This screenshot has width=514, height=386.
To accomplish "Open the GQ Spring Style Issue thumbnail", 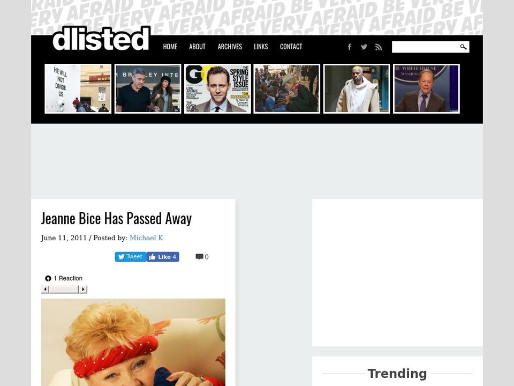I will point(218,88).
